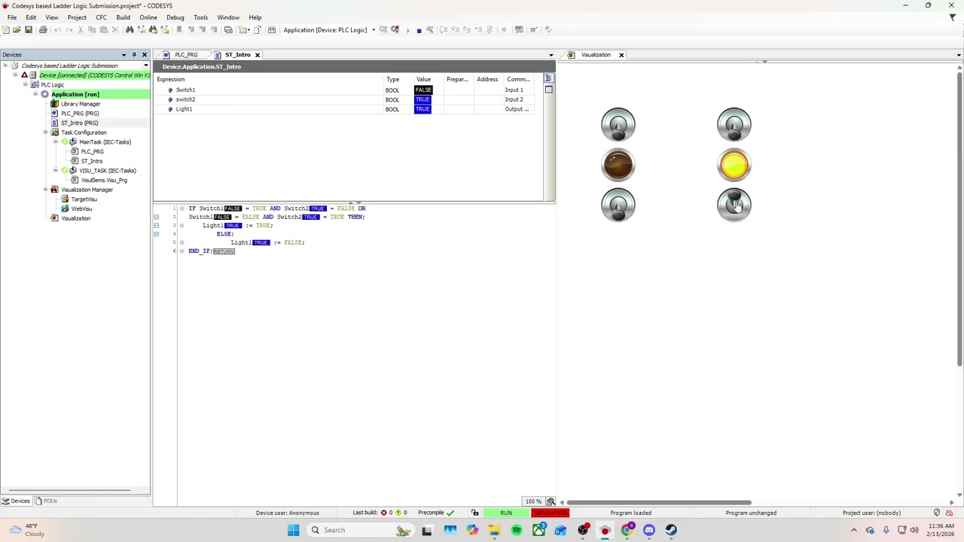
Task: Open the Online menu
Action: point(148,17)
